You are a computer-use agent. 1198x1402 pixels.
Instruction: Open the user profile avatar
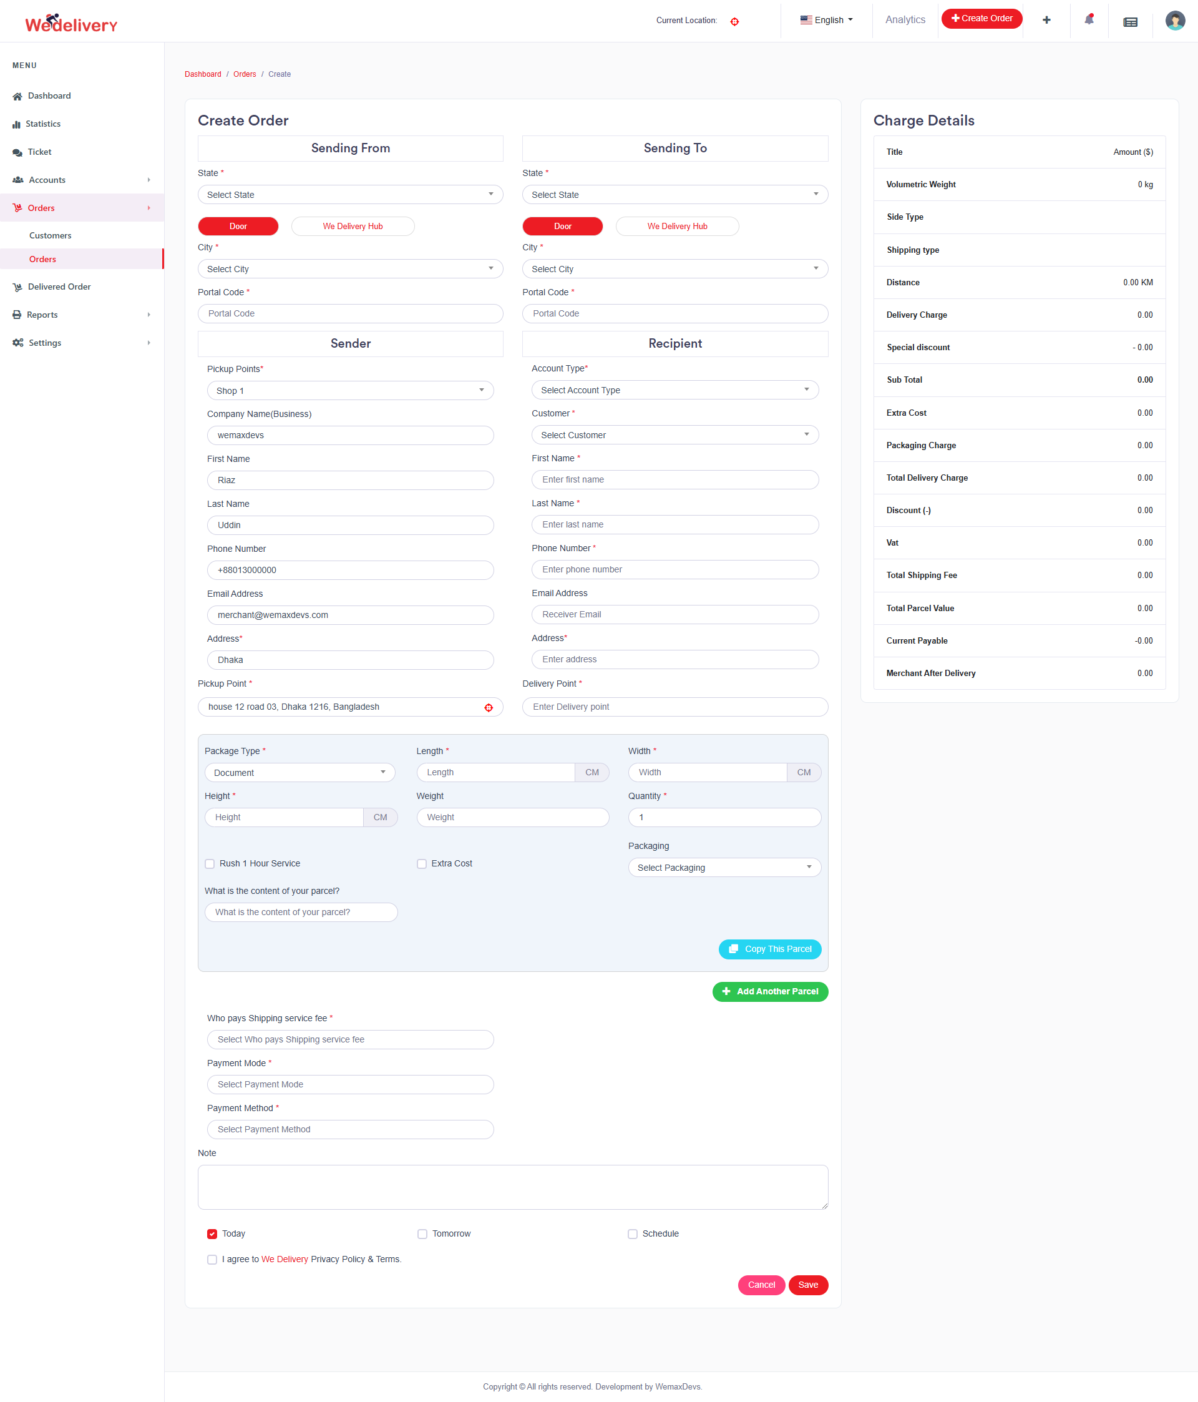pos(1174,21)
